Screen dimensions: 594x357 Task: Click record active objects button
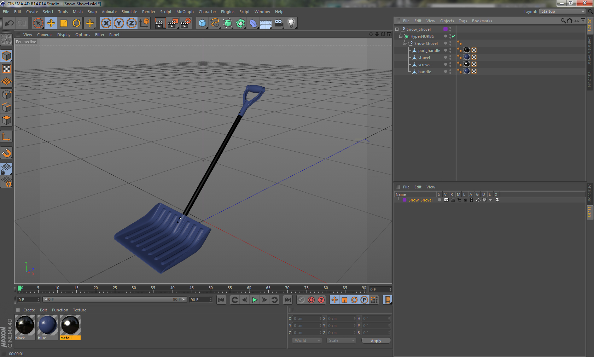point(301,300)
